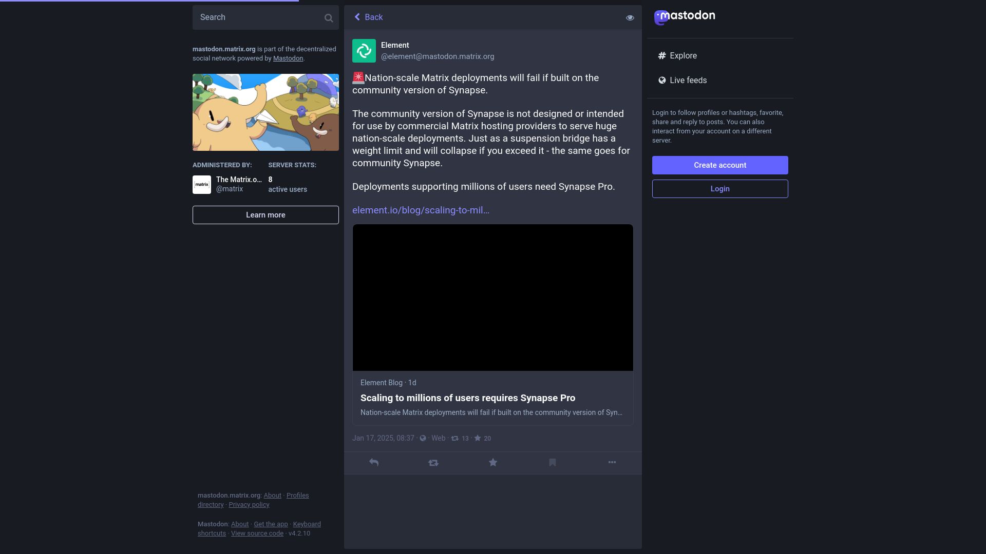Go back using the Back arrow
This screenshot has width=986, height=554.
pos(368,17)
